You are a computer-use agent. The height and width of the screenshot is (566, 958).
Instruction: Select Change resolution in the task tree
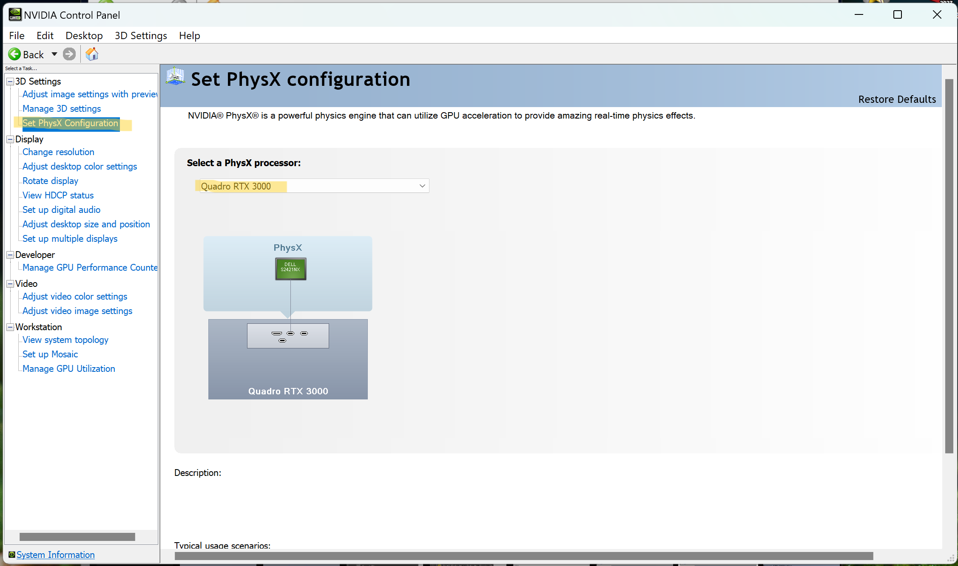tap(58, 152)
